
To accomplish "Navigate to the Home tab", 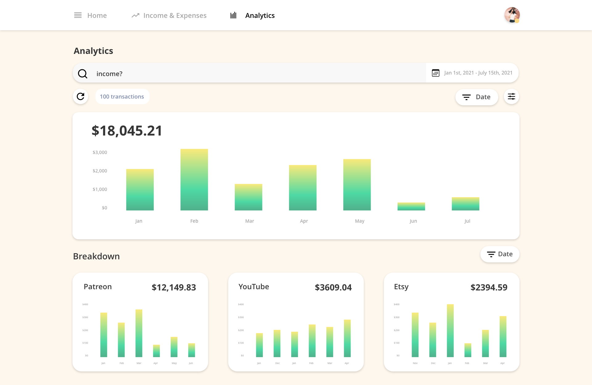I will pos(97,15).
